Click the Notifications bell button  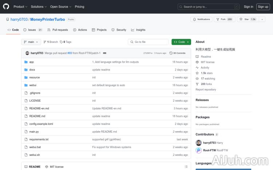(201, 19)
